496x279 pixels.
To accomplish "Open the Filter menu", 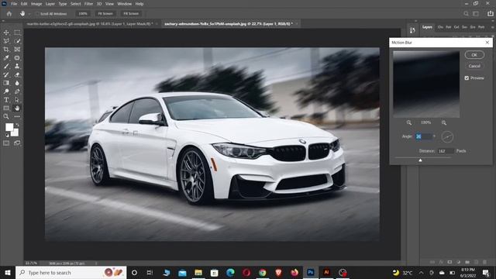I will click(88, 4).
